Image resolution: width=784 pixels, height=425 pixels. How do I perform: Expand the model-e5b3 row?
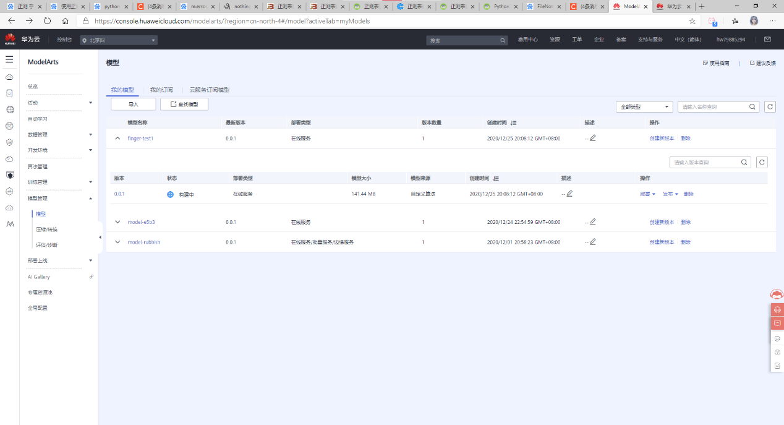(117, 221)
